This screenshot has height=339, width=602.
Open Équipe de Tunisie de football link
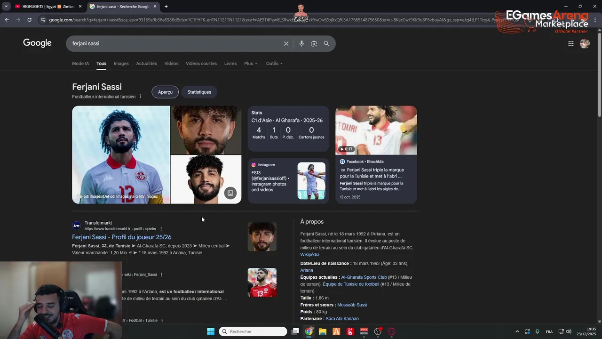351,284
